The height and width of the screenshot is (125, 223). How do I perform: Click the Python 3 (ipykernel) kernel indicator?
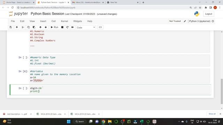pyautogui.click(x=200, y=21)
